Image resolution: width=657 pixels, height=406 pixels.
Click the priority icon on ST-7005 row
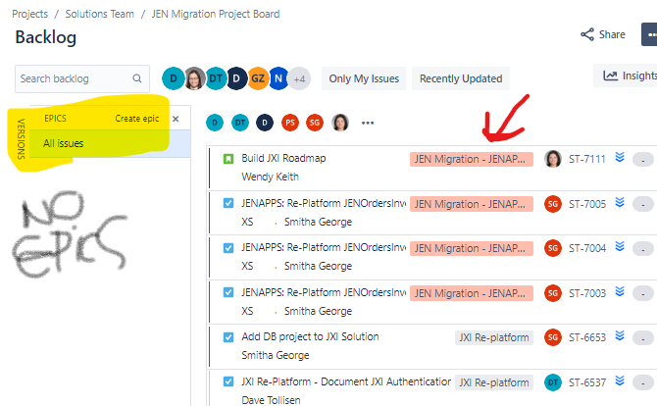(x=620, y=202)
